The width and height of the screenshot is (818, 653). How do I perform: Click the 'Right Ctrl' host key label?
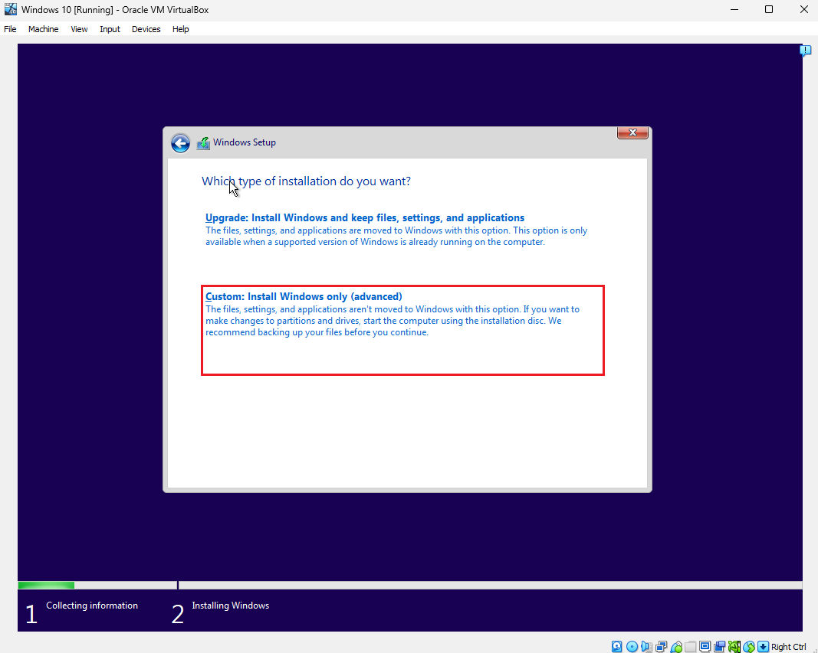tap(789, 647)
